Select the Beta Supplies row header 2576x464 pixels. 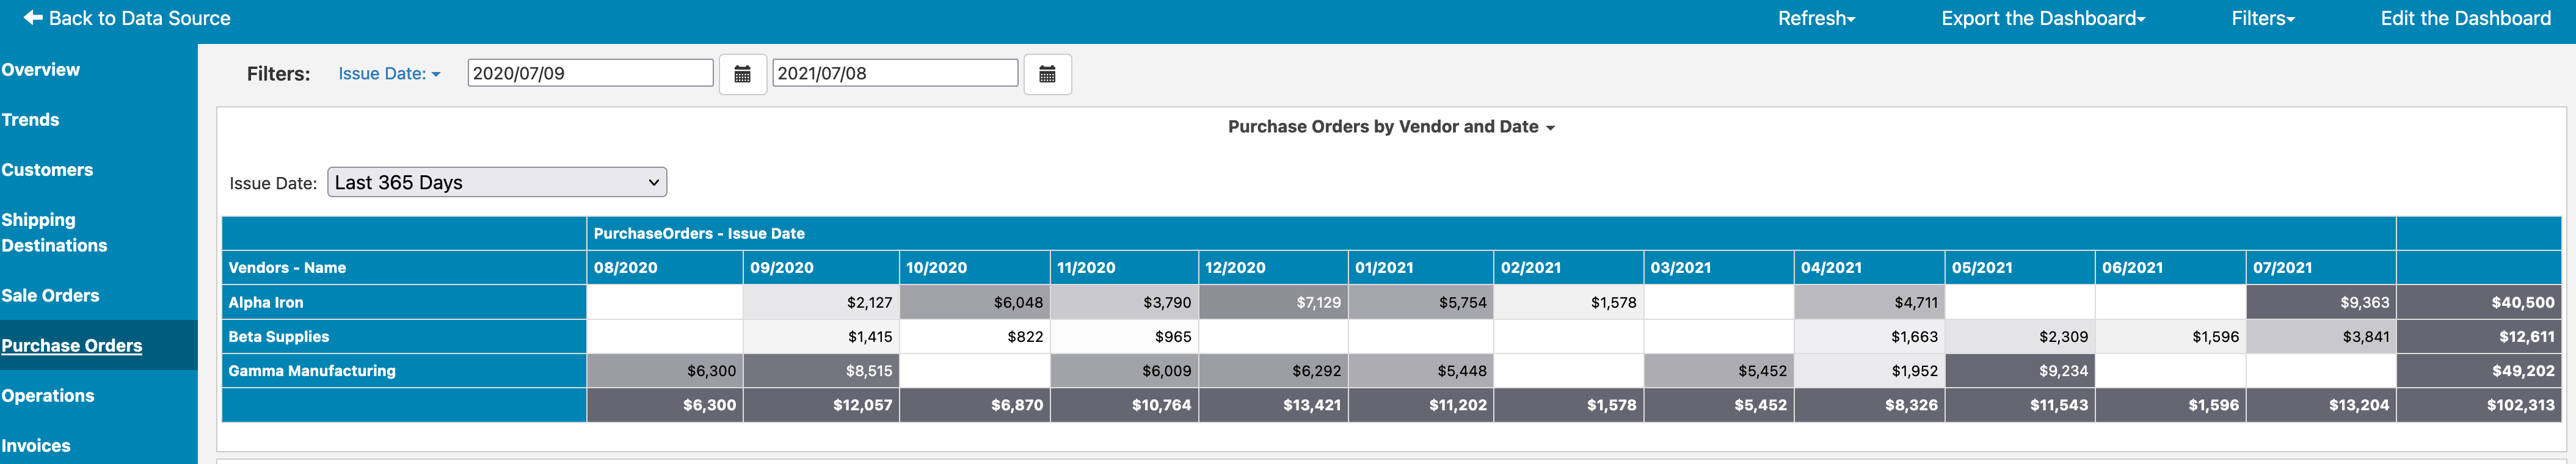(404, 336)
